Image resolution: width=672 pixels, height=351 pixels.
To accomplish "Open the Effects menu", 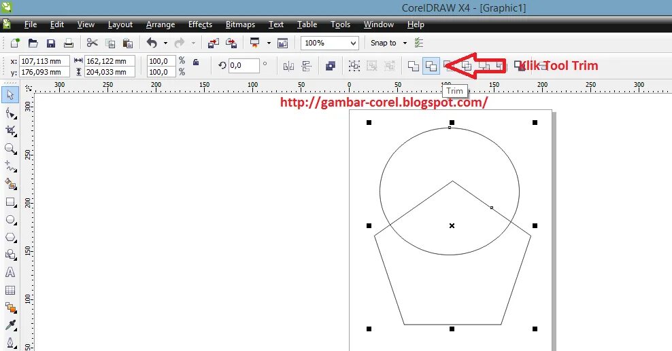I will click(x=200, y=24).
